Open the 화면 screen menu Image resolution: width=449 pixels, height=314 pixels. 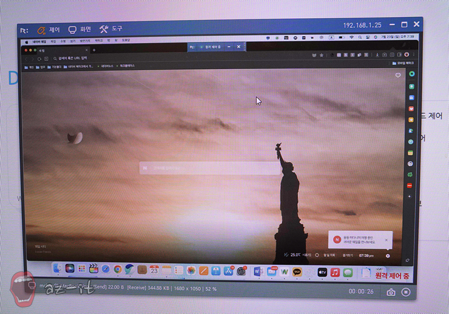tap(79, 29)
